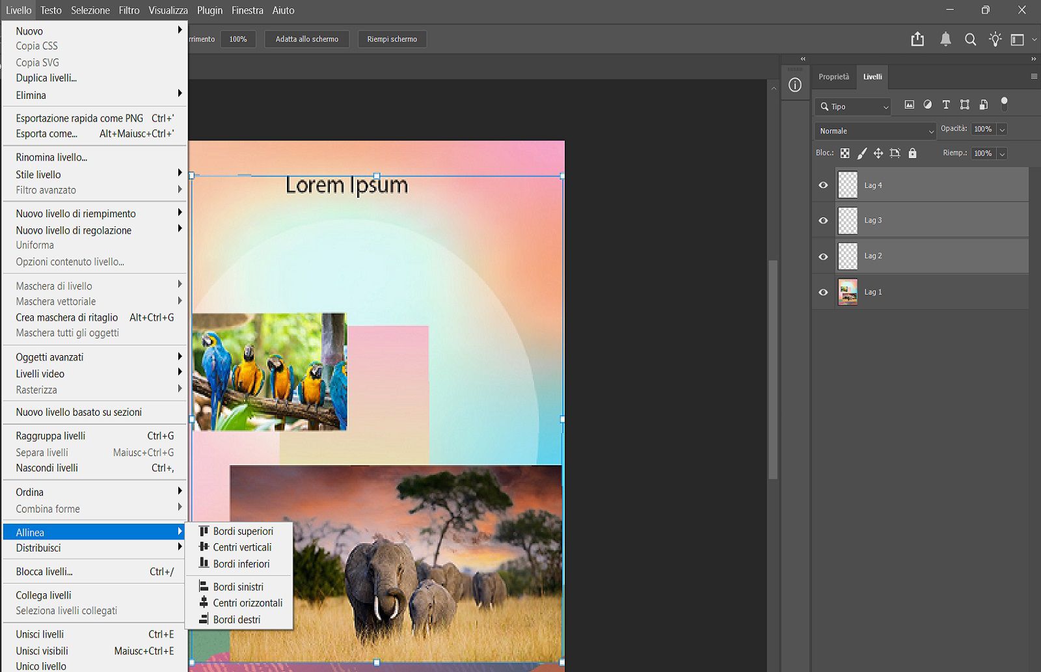Click the pixel layers filter icon

(x=909, y=104)
